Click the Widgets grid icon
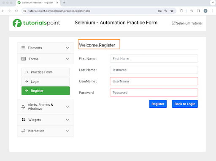216x161 pixels. 23,120
